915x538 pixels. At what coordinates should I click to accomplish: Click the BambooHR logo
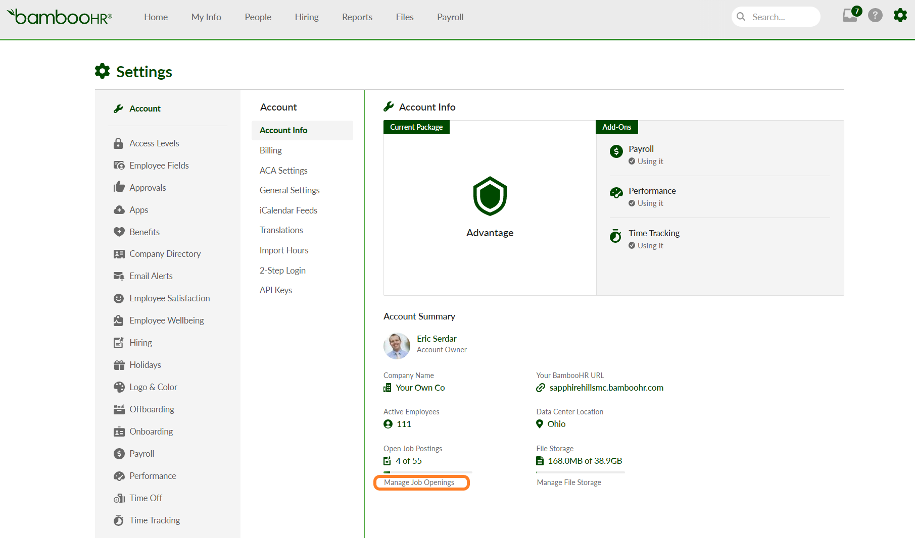60,17
